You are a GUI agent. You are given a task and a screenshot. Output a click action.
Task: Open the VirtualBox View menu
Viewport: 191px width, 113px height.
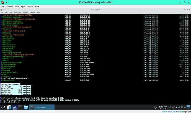pyautogui.click(x=17, y=7)
